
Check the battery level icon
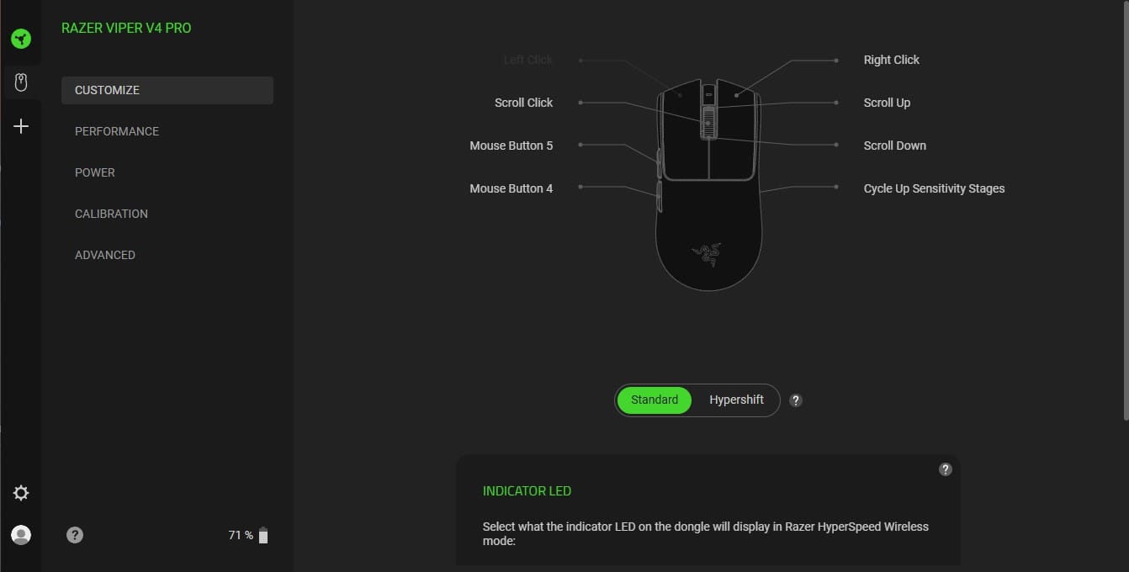263,535
